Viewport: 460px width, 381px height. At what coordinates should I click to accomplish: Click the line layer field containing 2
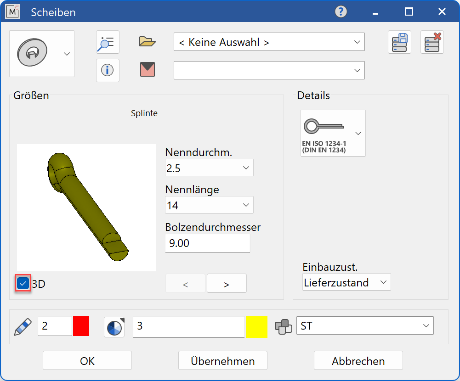point(55,326)
